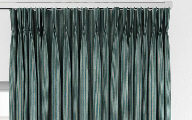The width and height of the screenshot is (192, 120).
Task: Click the curtain heading top-left corner
Action: (x=11, y=10)
